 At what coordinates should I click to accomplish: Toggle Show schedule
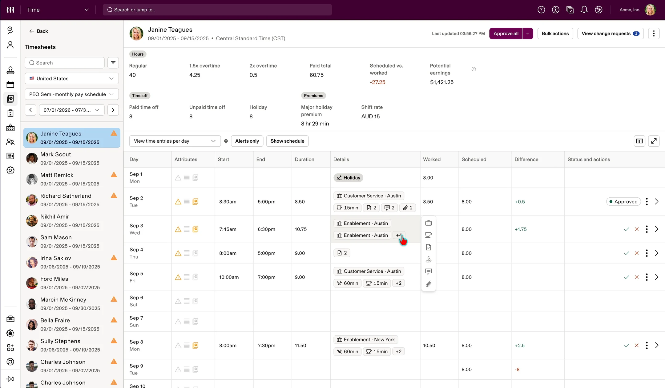pos(287,141)
